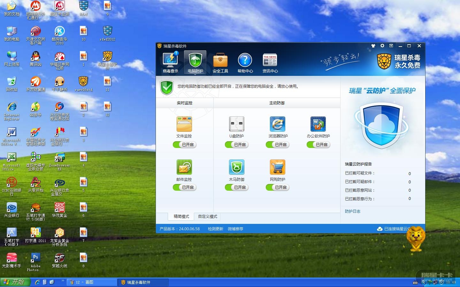
Task: Click the 浏览器防护 browser protection icon
Action: point(278,124)
